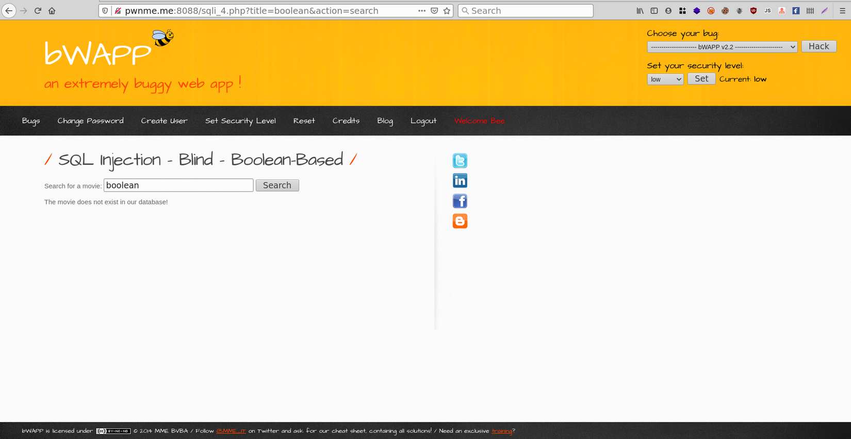
Task: Click Reset in the navigation bar
Action: point(304,121)
